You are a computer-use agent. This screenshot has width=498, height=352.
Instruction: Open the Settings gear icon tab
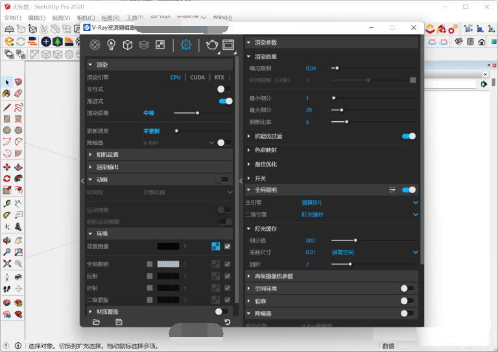pyautogui.click(x=186, y=45)
